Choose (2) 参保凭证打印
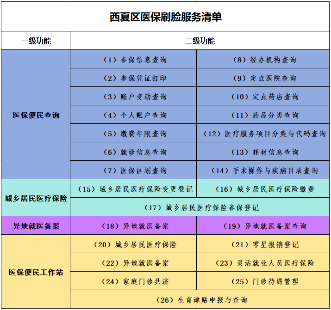This screenshot has height=310, width=331. (134, 78)
